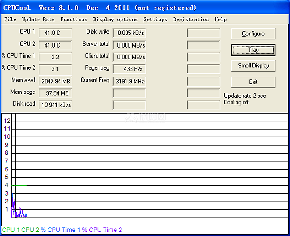Screen dimensions: 290x236
Task: Open the Display options menu
Action: (x=115, y=19)
